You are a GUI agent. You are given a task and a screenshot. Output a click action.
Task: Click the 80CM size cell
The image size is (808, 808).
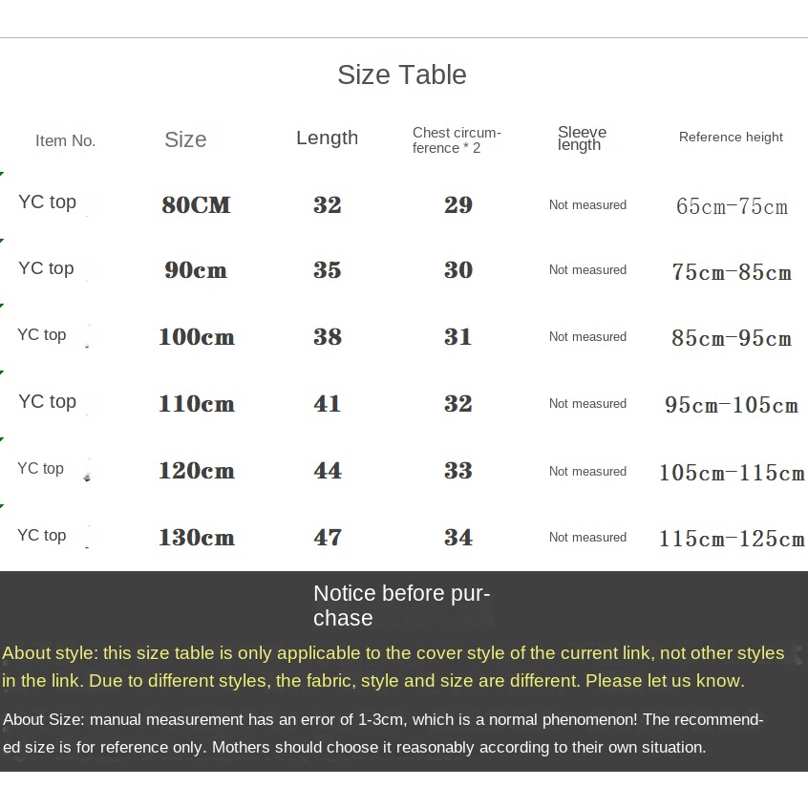pyautogui.click(x=196, y=205)
